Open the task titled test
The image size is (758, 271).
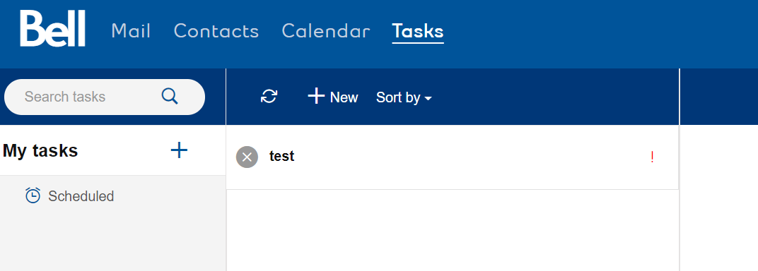(x=453, y=157)
